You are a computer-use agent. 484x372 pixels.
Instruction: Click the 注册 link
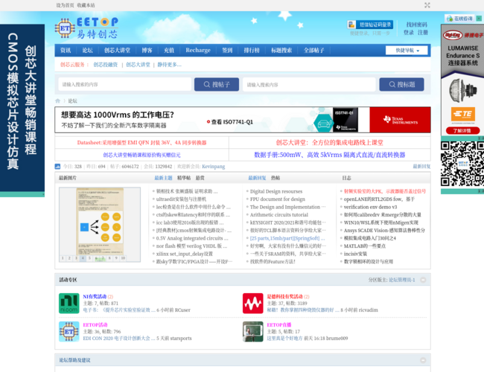coord(423,33)
